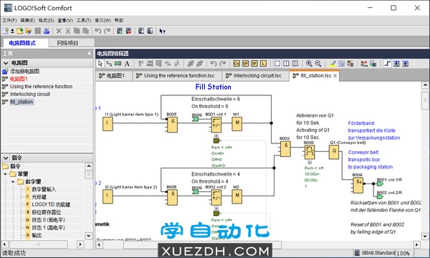Collapse the 指令 panel chevron

[6, 158]
